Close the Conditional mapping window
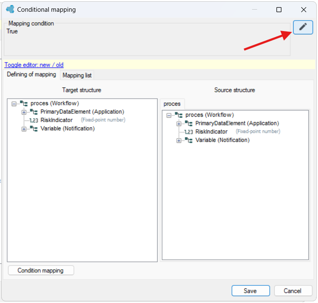This screenshot has height=303, width=318. pyautogui.click(x=304, y=10)
